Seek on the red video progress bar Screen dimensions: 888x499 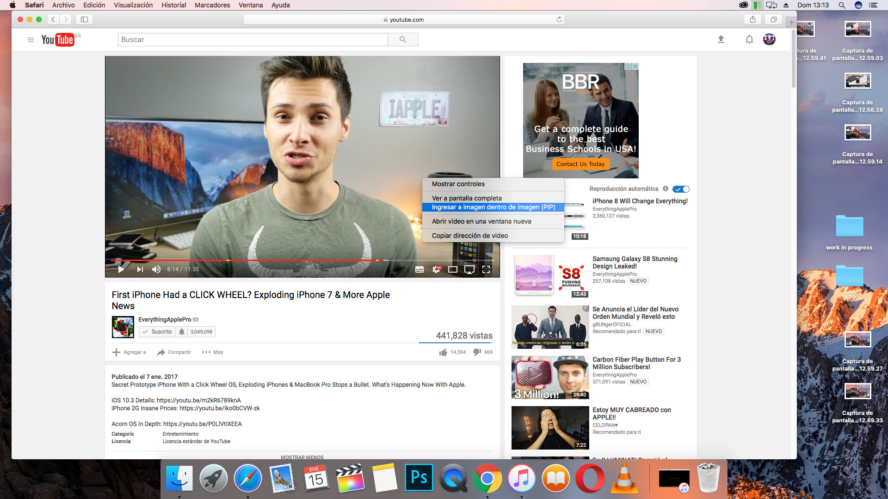[x=302, y=261]
